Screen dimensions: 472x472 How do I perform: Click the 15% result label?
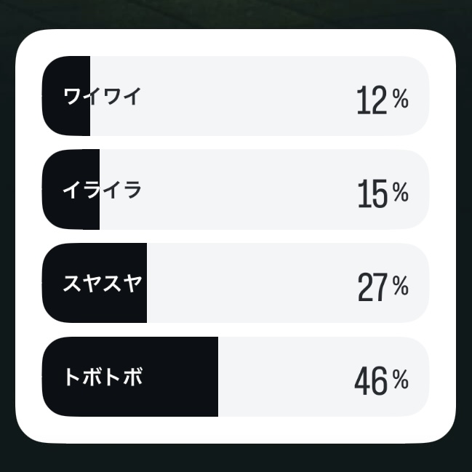point(383,193)
